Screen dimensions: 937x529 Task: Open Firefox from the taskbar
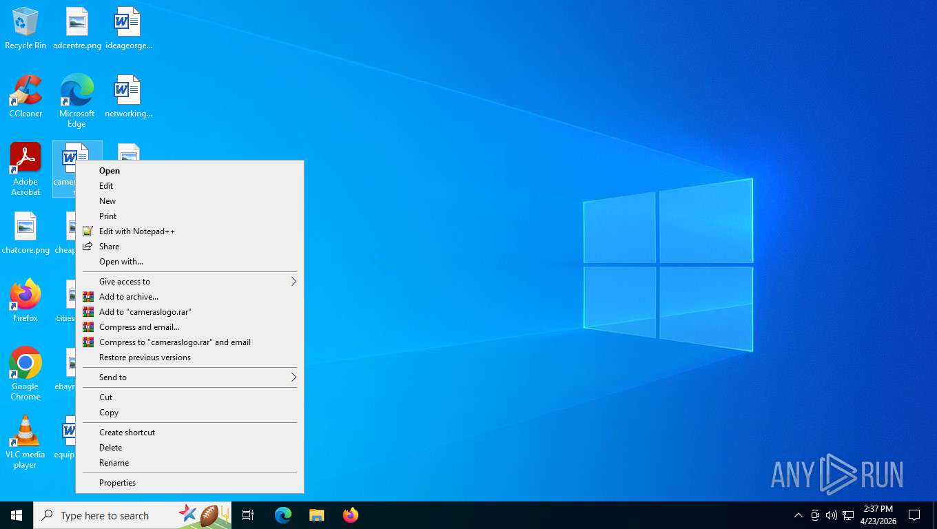(351, 515)
